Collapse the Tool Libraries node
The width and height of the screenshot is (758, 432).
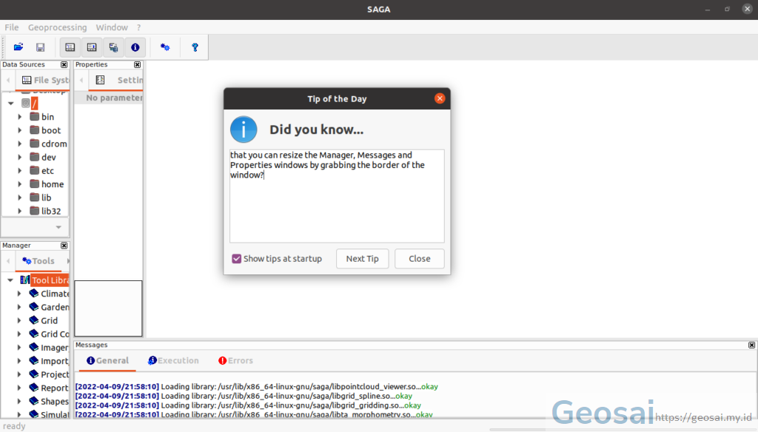point(10,280)
